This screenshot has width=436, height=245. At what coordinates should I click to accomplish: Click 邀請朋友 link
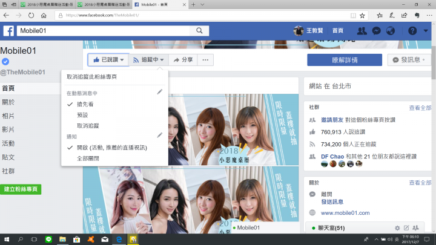(x=332, y=120)
